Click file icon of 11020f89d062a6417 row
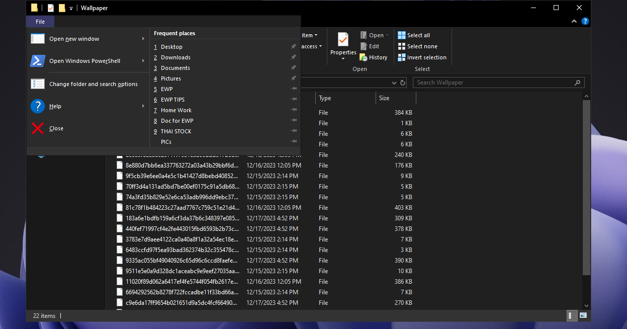The image size is (627, 329). point(120,281)
